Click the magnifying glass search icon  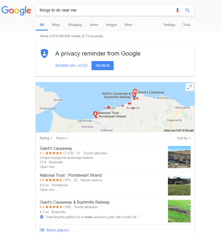187,10
